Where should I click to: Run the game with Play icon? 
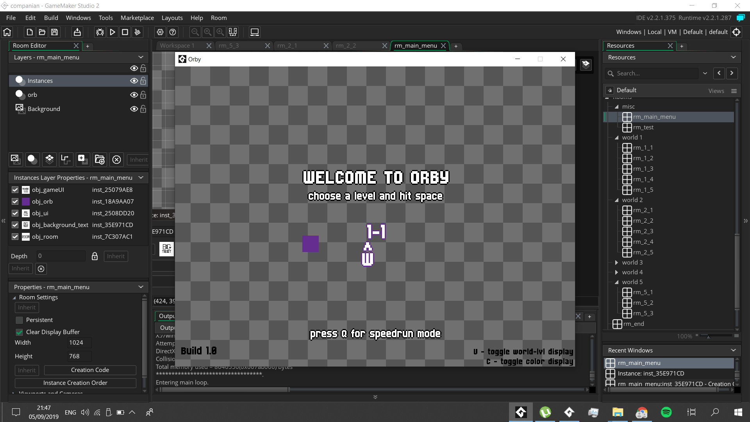pyautogui.click(x=112, y=32)
